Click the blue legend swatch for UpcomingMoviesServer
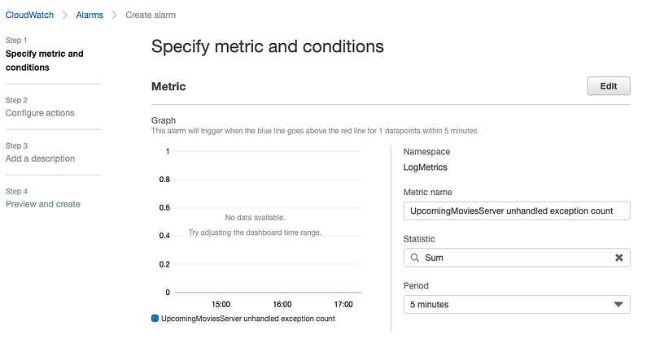 click(x=155, y=319)
